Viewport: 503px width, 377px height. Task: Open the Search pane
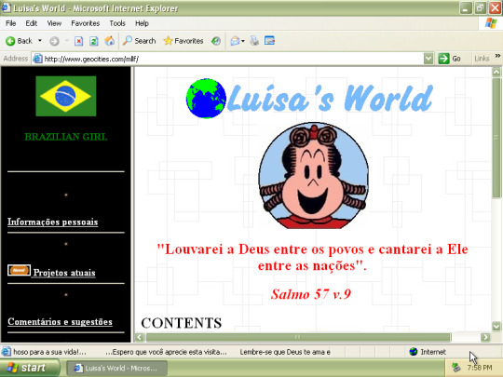[139, 41]
